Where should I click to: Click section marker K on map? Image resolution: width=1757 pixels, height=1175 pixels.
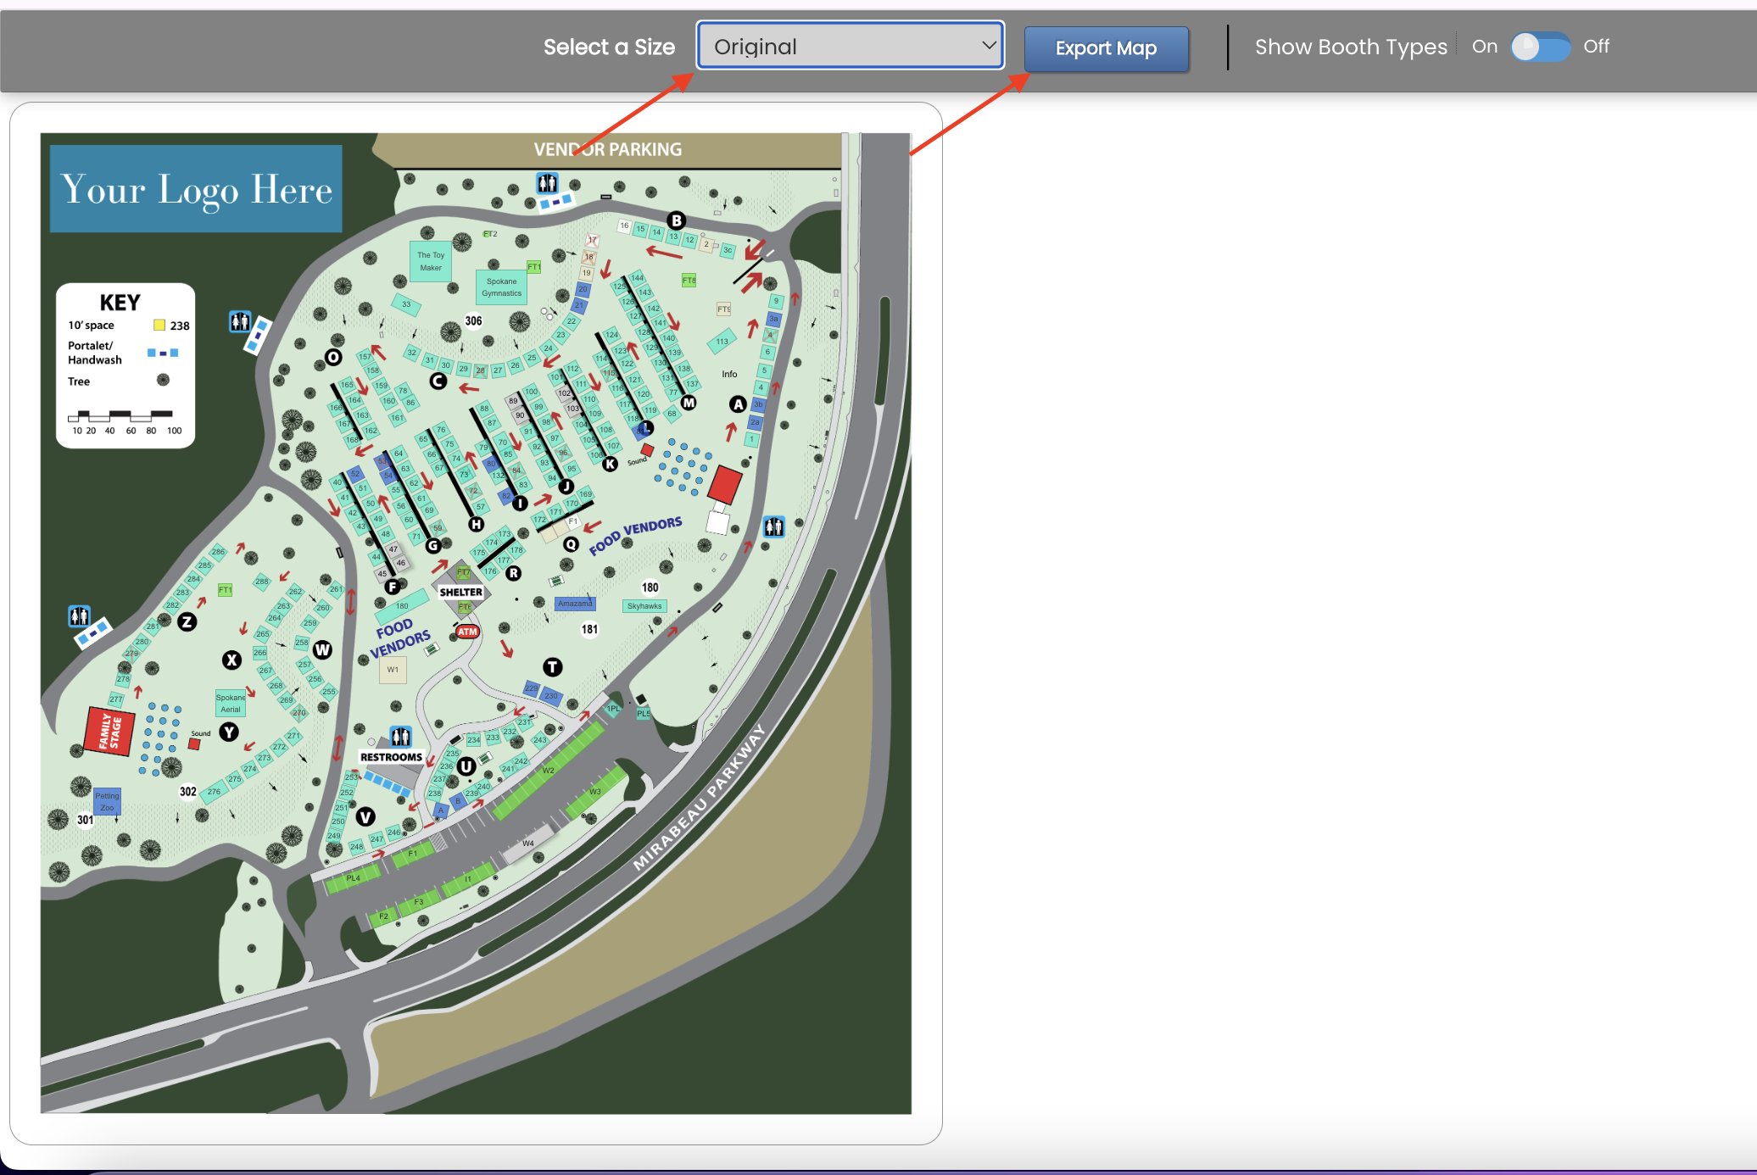click(610, 464)
